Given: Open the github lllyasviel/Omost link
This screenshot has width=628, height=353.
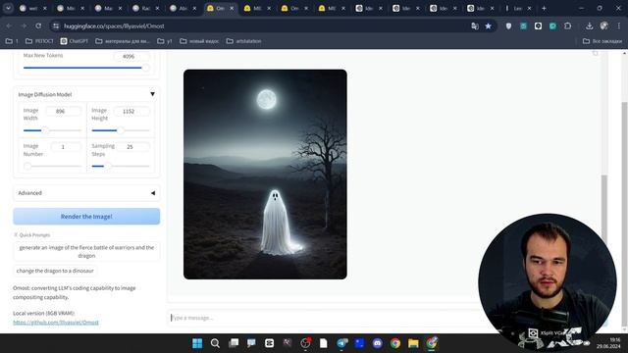Looking at the screenshot, I should (x=56, y=323).
